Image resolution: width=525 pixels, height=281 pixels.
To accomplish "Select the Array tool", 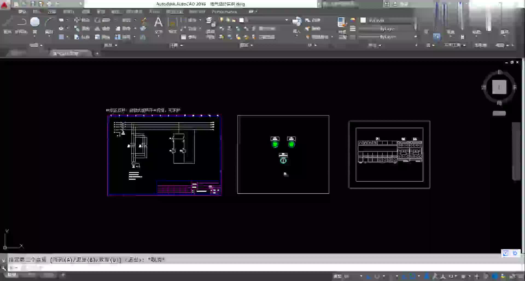I will point(122,37).
